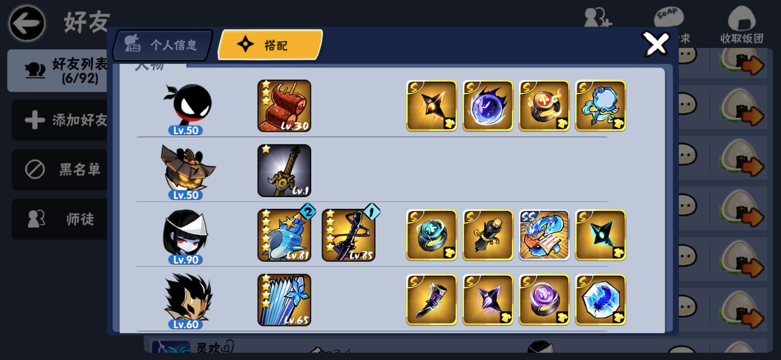Select the ice fan weapon Lv.65

(x=284, y=300)
